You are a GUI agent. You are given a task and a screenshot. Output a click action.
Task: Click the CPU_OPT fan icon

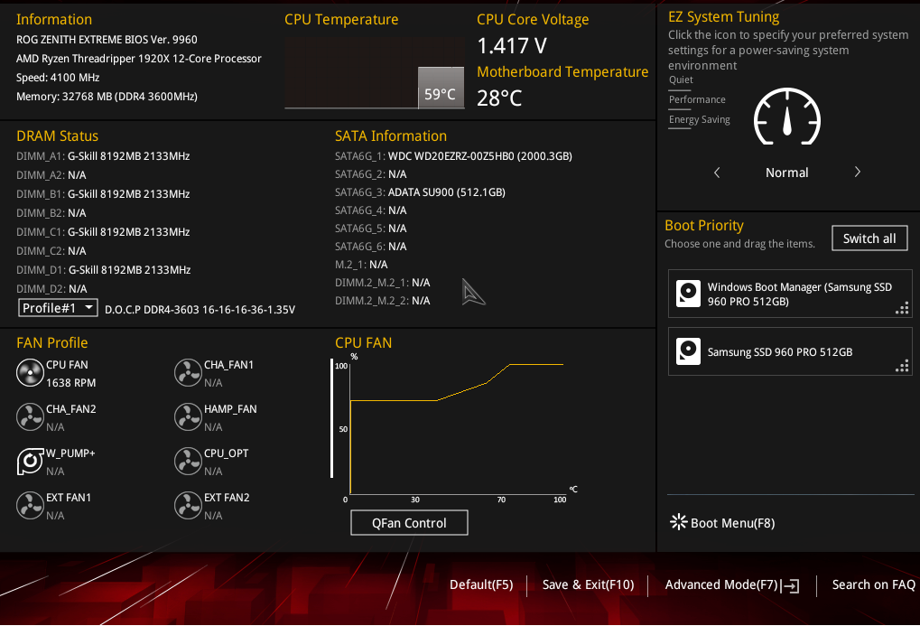pyautogui.click(x=189, y=461)
